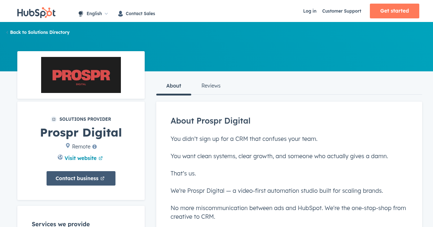Click the external link icon after Visit website
The width and height of the screenshot is (433, 227).
pos(101,158)
